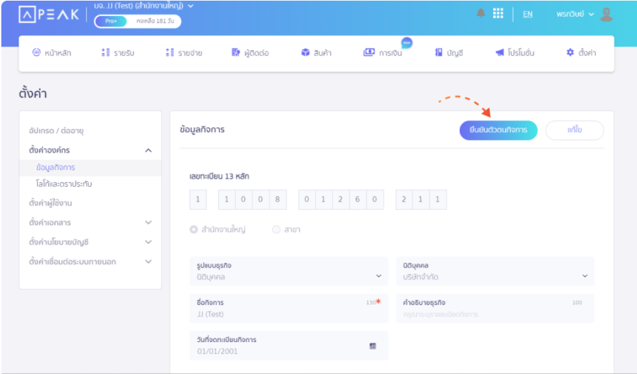Viewport: 637px width, 374px height.
Task: Switch language using EN link
Action: click(528, 14)
